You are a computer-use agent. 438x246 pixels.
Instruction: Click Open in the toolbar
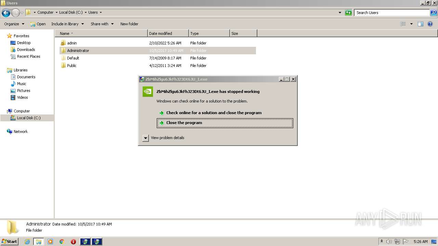point(38,24)
